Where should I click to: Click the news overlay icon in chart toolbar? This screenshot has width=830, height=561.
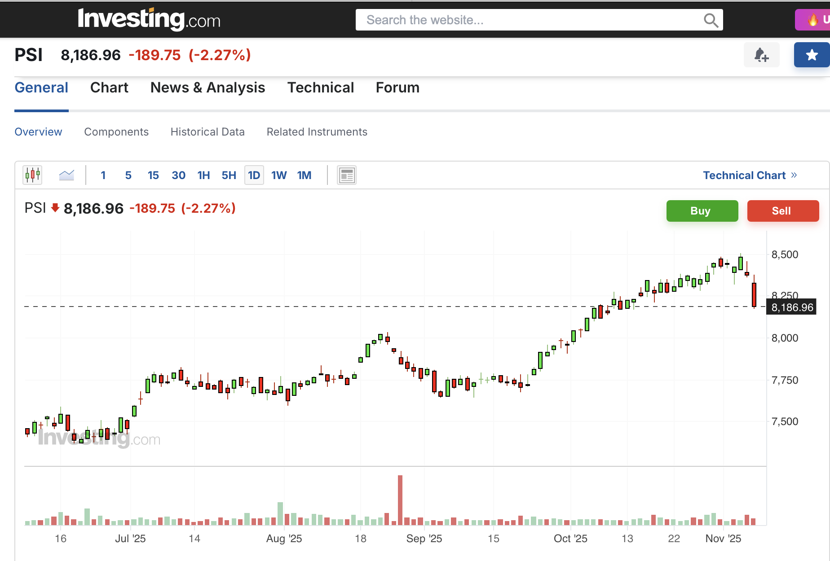click(x=347, y=175)
